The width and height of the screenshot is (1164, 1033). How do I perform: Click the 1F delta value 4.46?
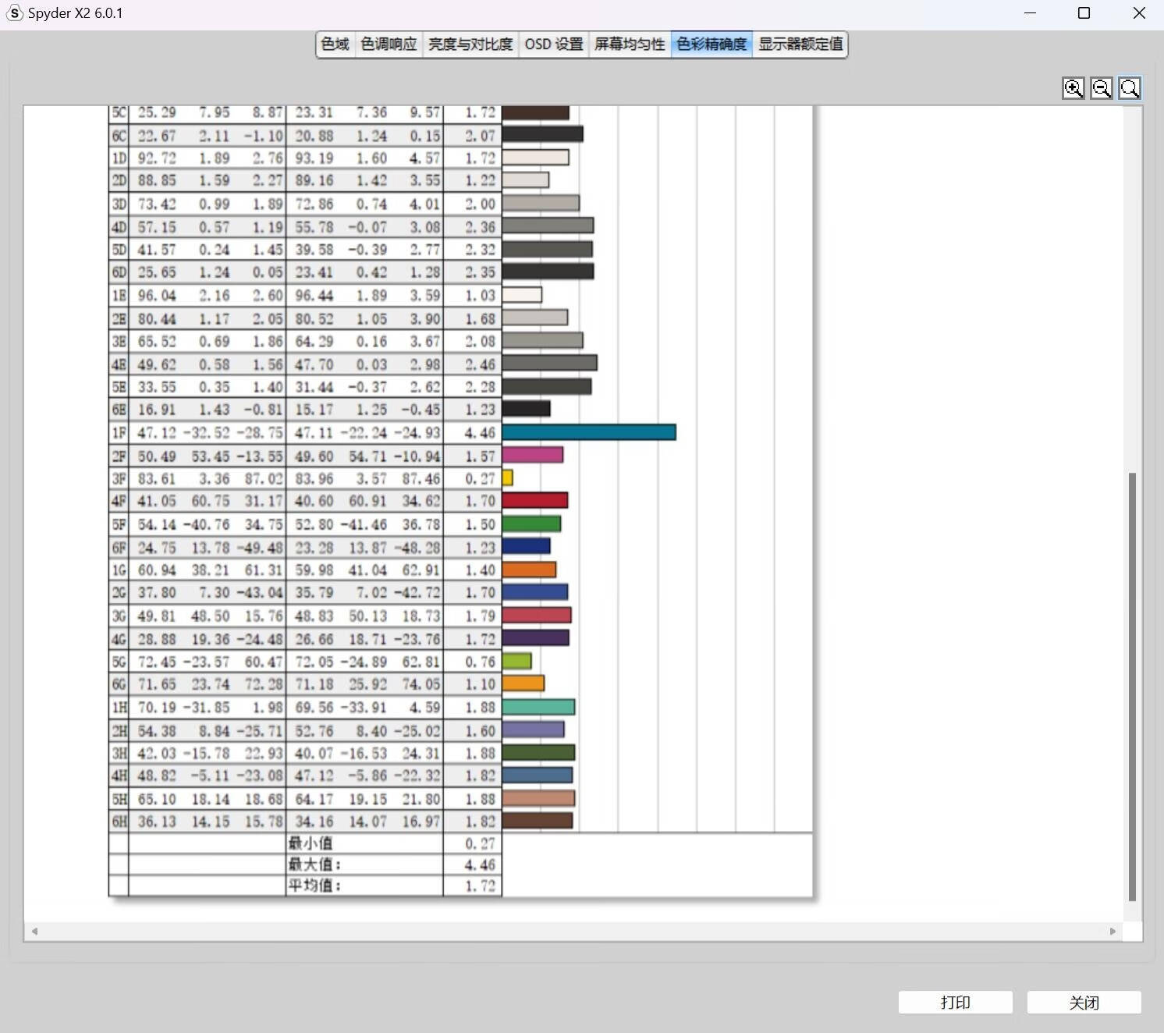click(480, 433)
